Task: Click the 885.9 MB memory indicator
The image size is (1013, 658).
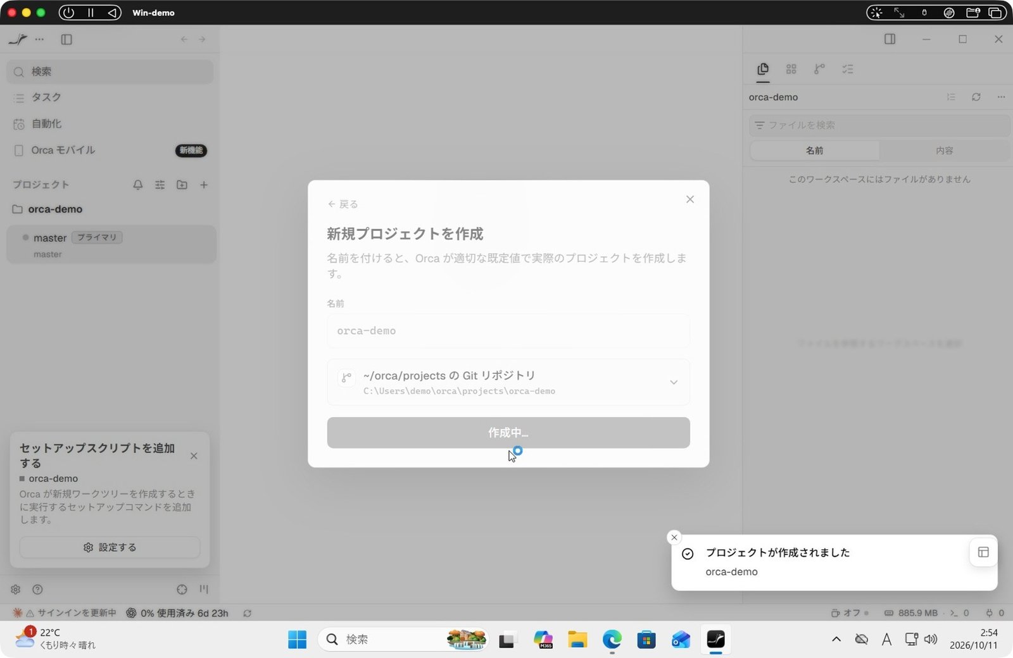Action: click(910, 613)
